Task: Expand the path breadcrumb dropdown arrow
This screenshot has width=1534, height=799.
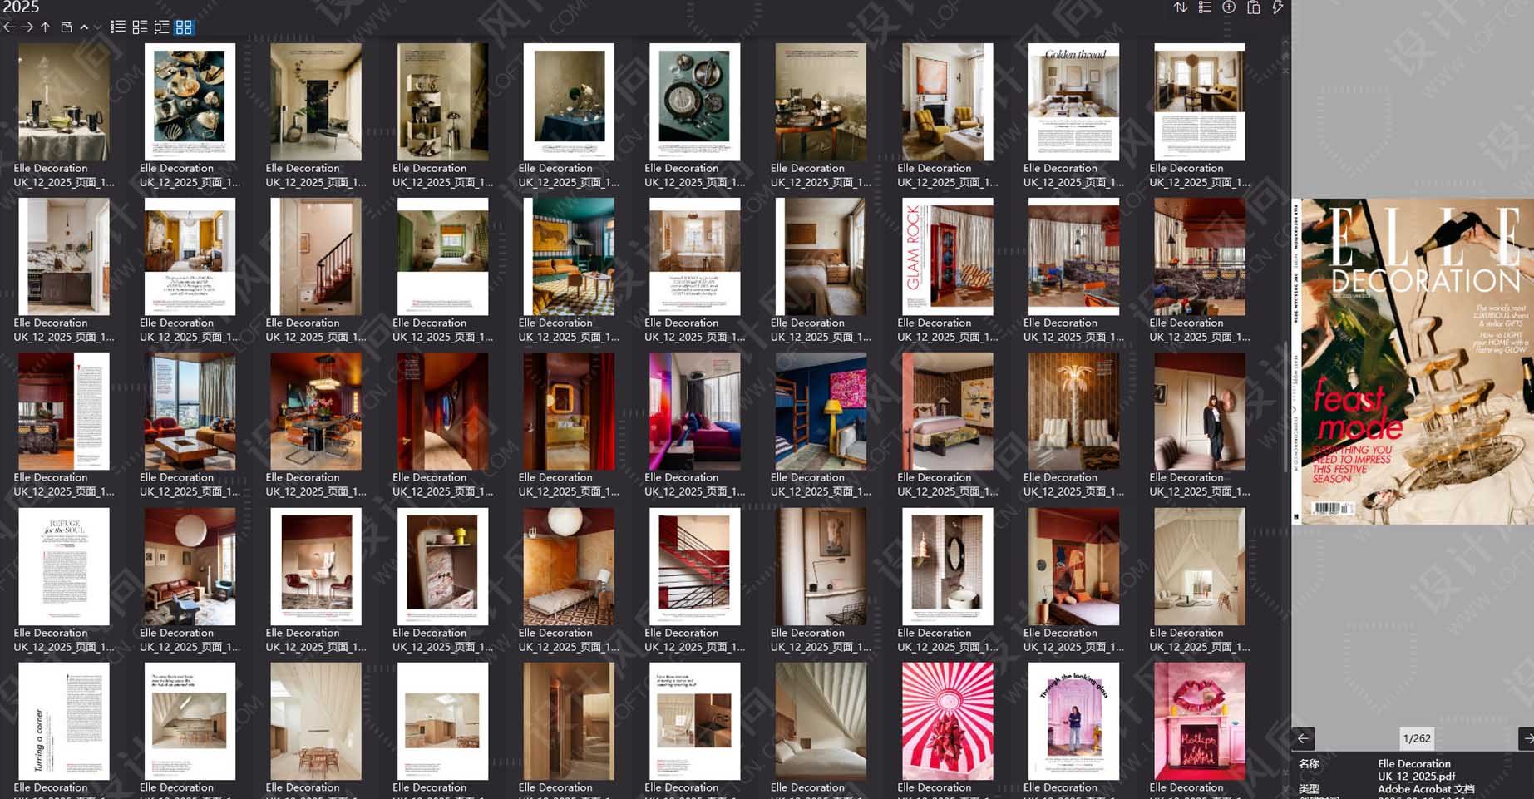Action: click(98, 28)
